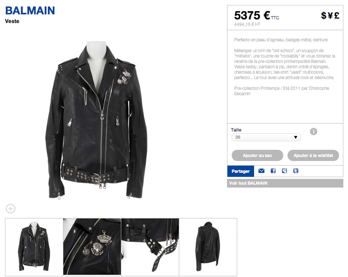This screenshot has height=277, width=348.
Task: Select the back view jacket thumbnail
Action: point(208,247)
